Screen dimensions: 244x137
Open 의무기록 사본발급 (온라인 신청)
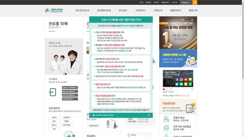coord(182,128)
